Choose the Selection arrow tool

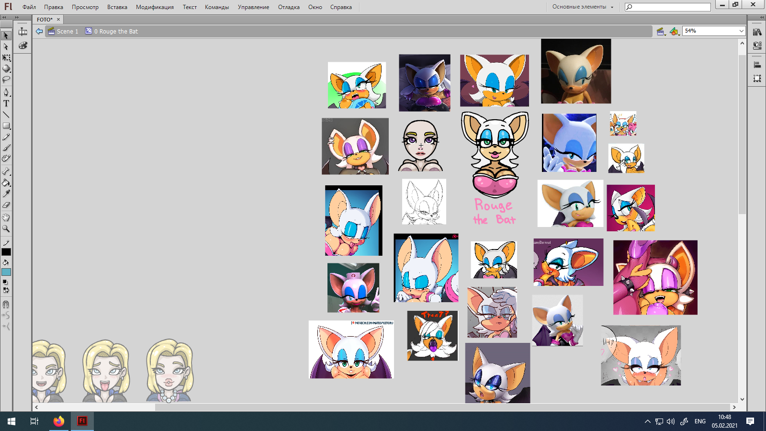point(6,35)
